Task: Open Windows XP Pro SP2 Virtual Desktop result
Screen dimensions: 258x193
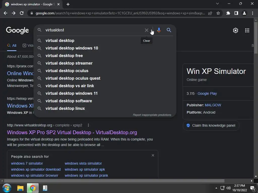Action: click(x=72, y=132)
